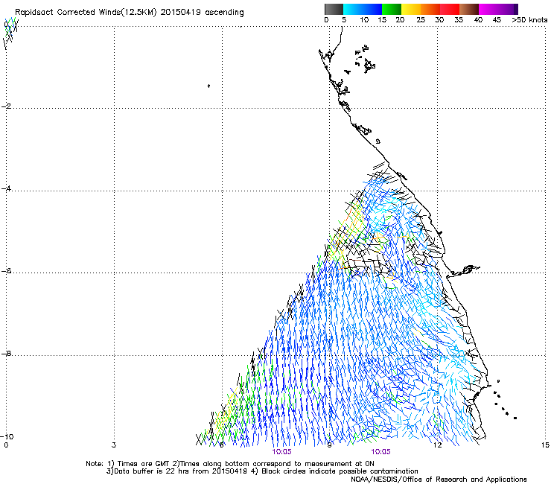
Task: Click the latitude label '-2'
Action: pos(6,106)
